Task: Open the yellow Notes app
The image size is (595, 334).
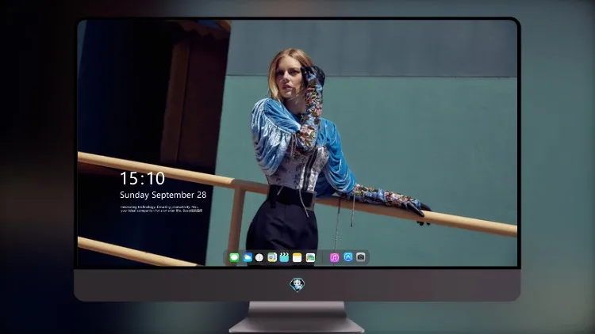Action: (297, 257)
